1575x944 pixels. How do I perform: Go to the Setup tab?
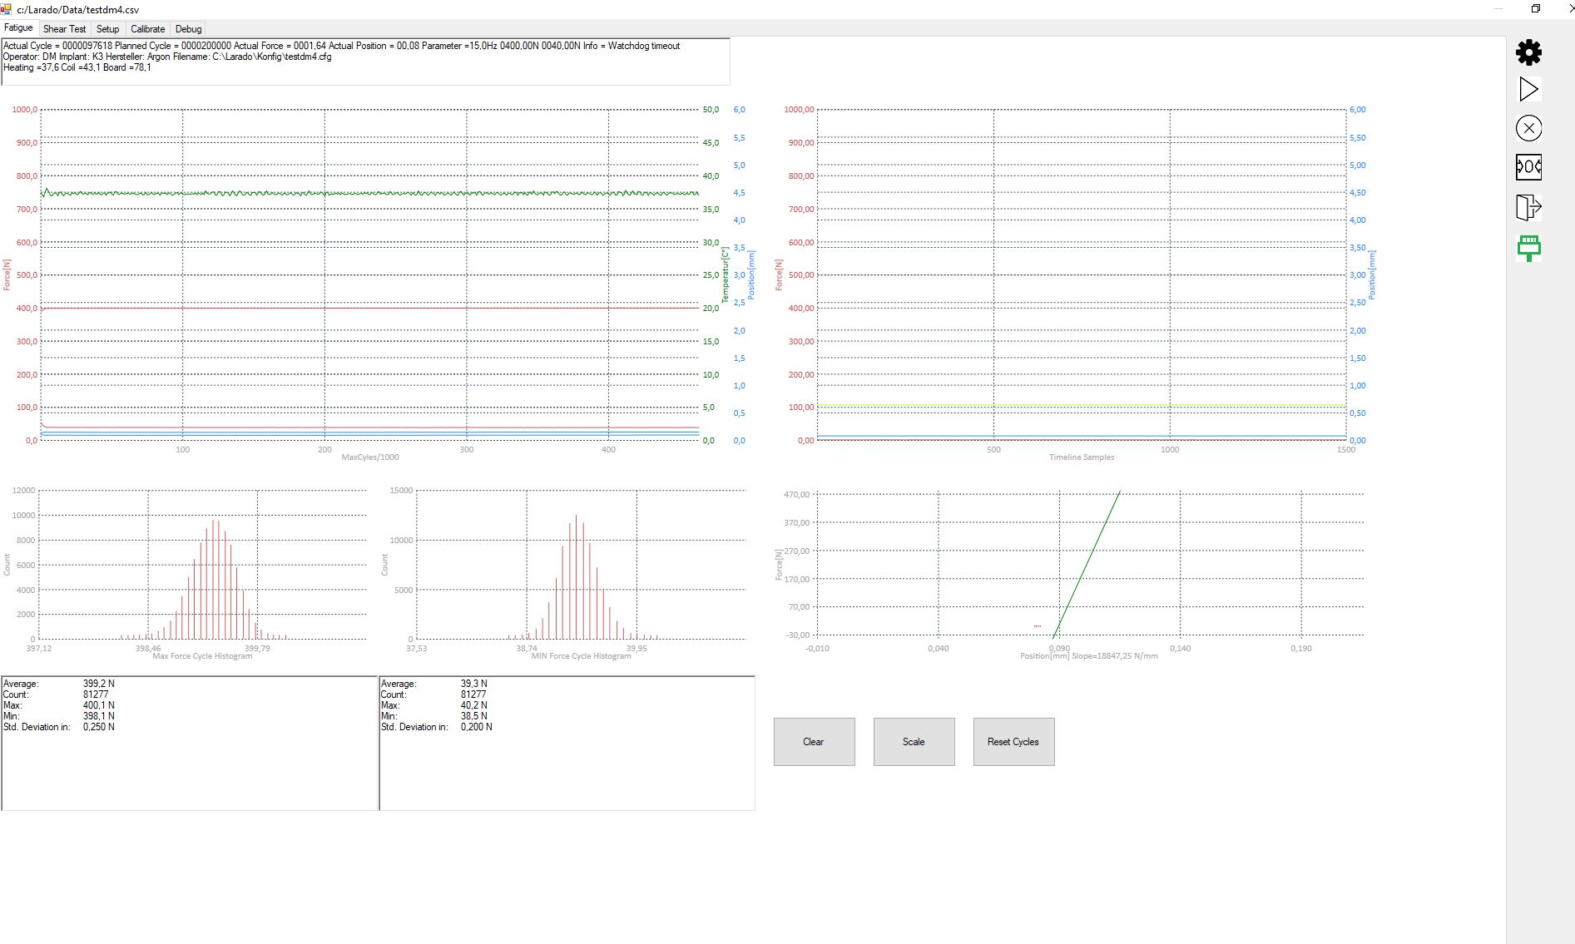coord(107,29)
